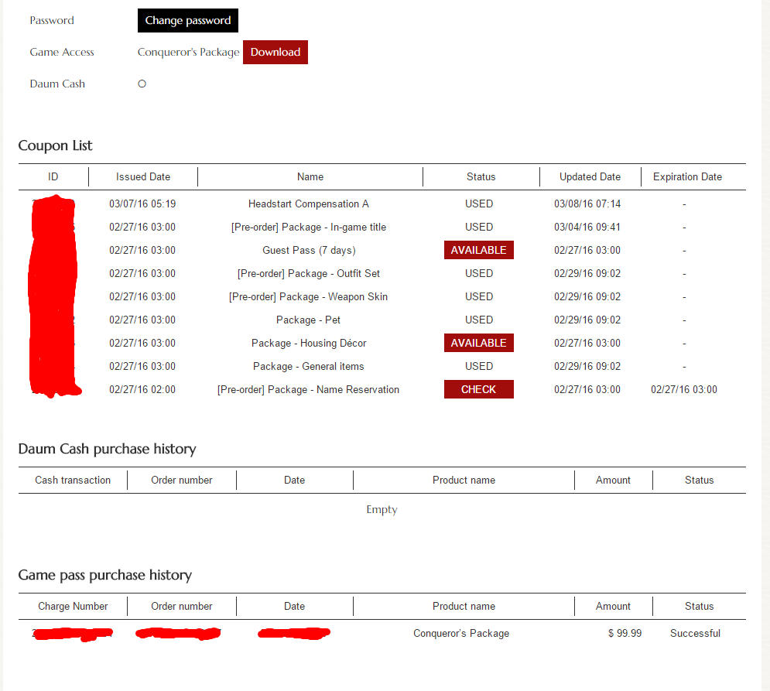Viewport: 770px width, 691px height.
Task: Select issued date 03/07/16 05:19
Action: [x=142, y=204]
